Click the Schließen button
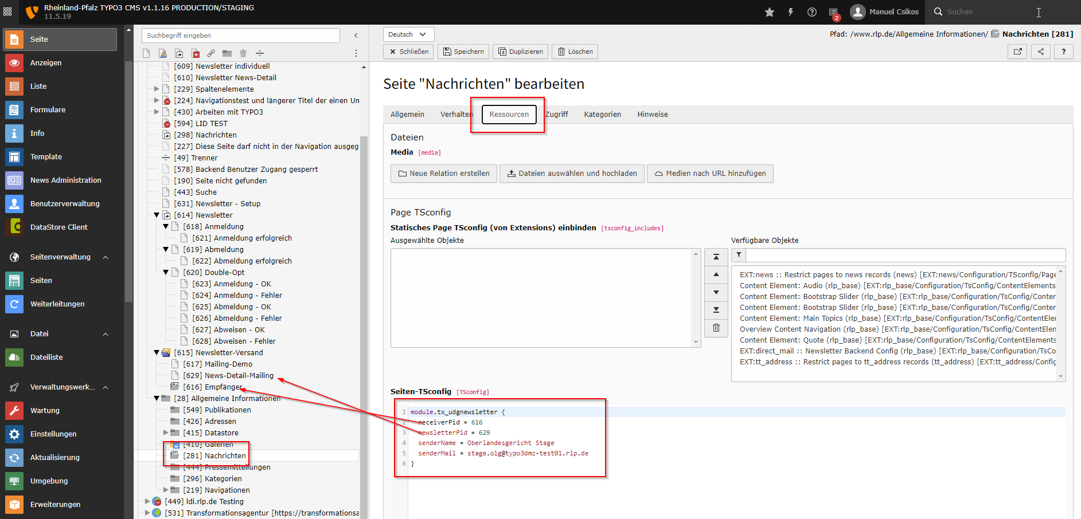This screenshot has width=1081, height=519. pyautogui.click(x=409, y=52)
